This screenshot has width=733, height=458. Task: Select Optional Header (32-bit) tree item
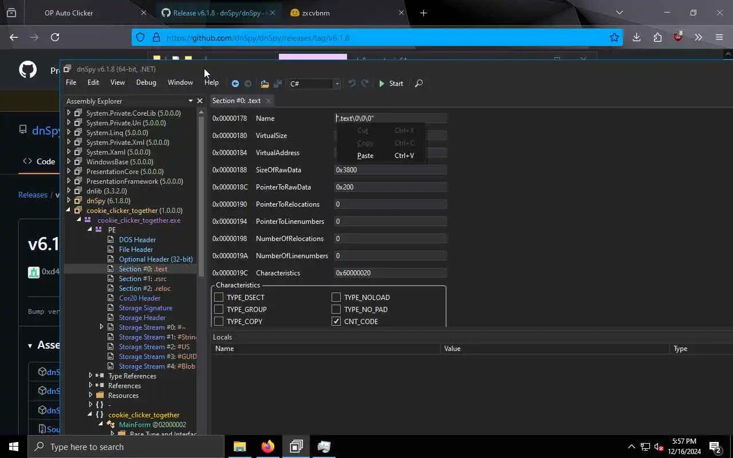tap(156, 259)
